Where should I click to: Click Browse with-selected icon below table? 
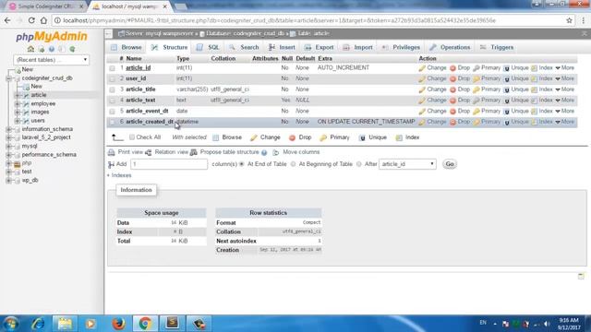click(x=215, y=137)
